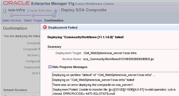Viewport: 179px width, 96px height.
Task: Select the Deployment Failed dialog title
Action: 63,28
